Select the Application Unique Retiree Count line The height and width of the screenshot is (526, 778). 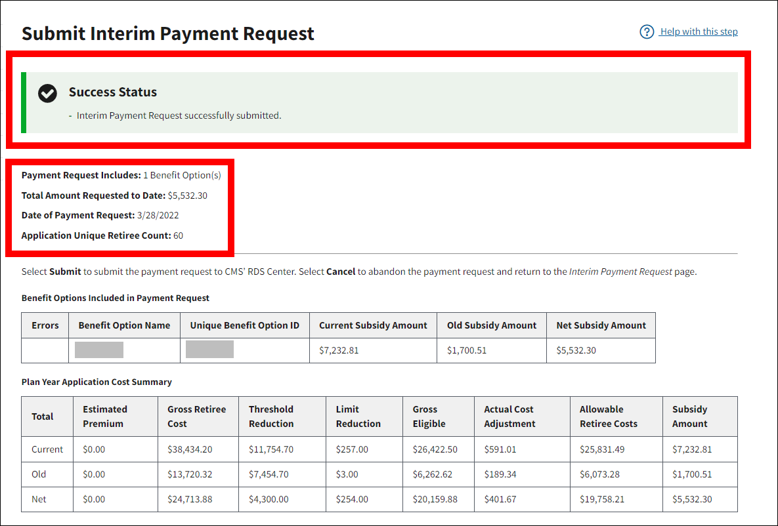[x=102, y=235]
